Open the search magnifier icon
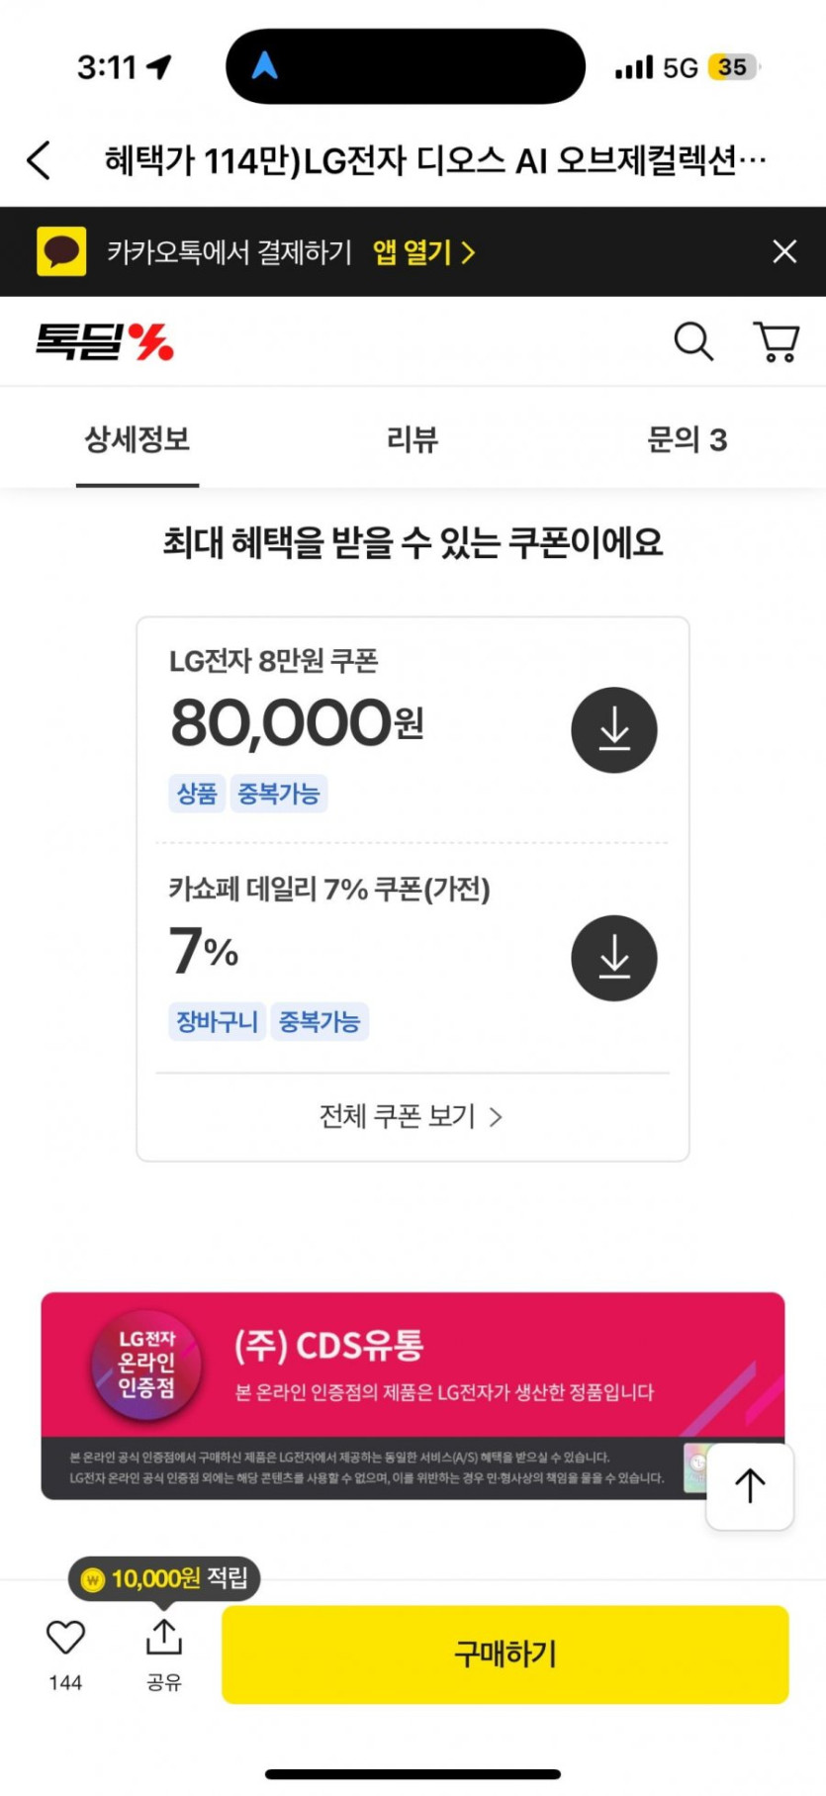Viewport: 826px width, 1796px height. 693,341
